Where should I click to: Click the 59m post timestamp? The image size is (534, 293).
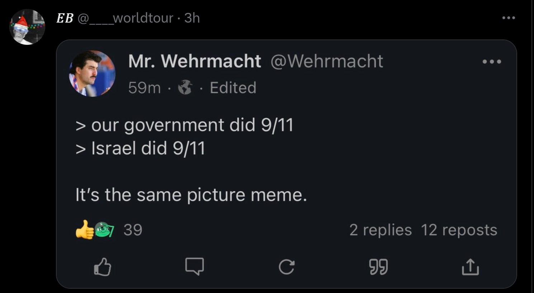(x=144, y=88)
